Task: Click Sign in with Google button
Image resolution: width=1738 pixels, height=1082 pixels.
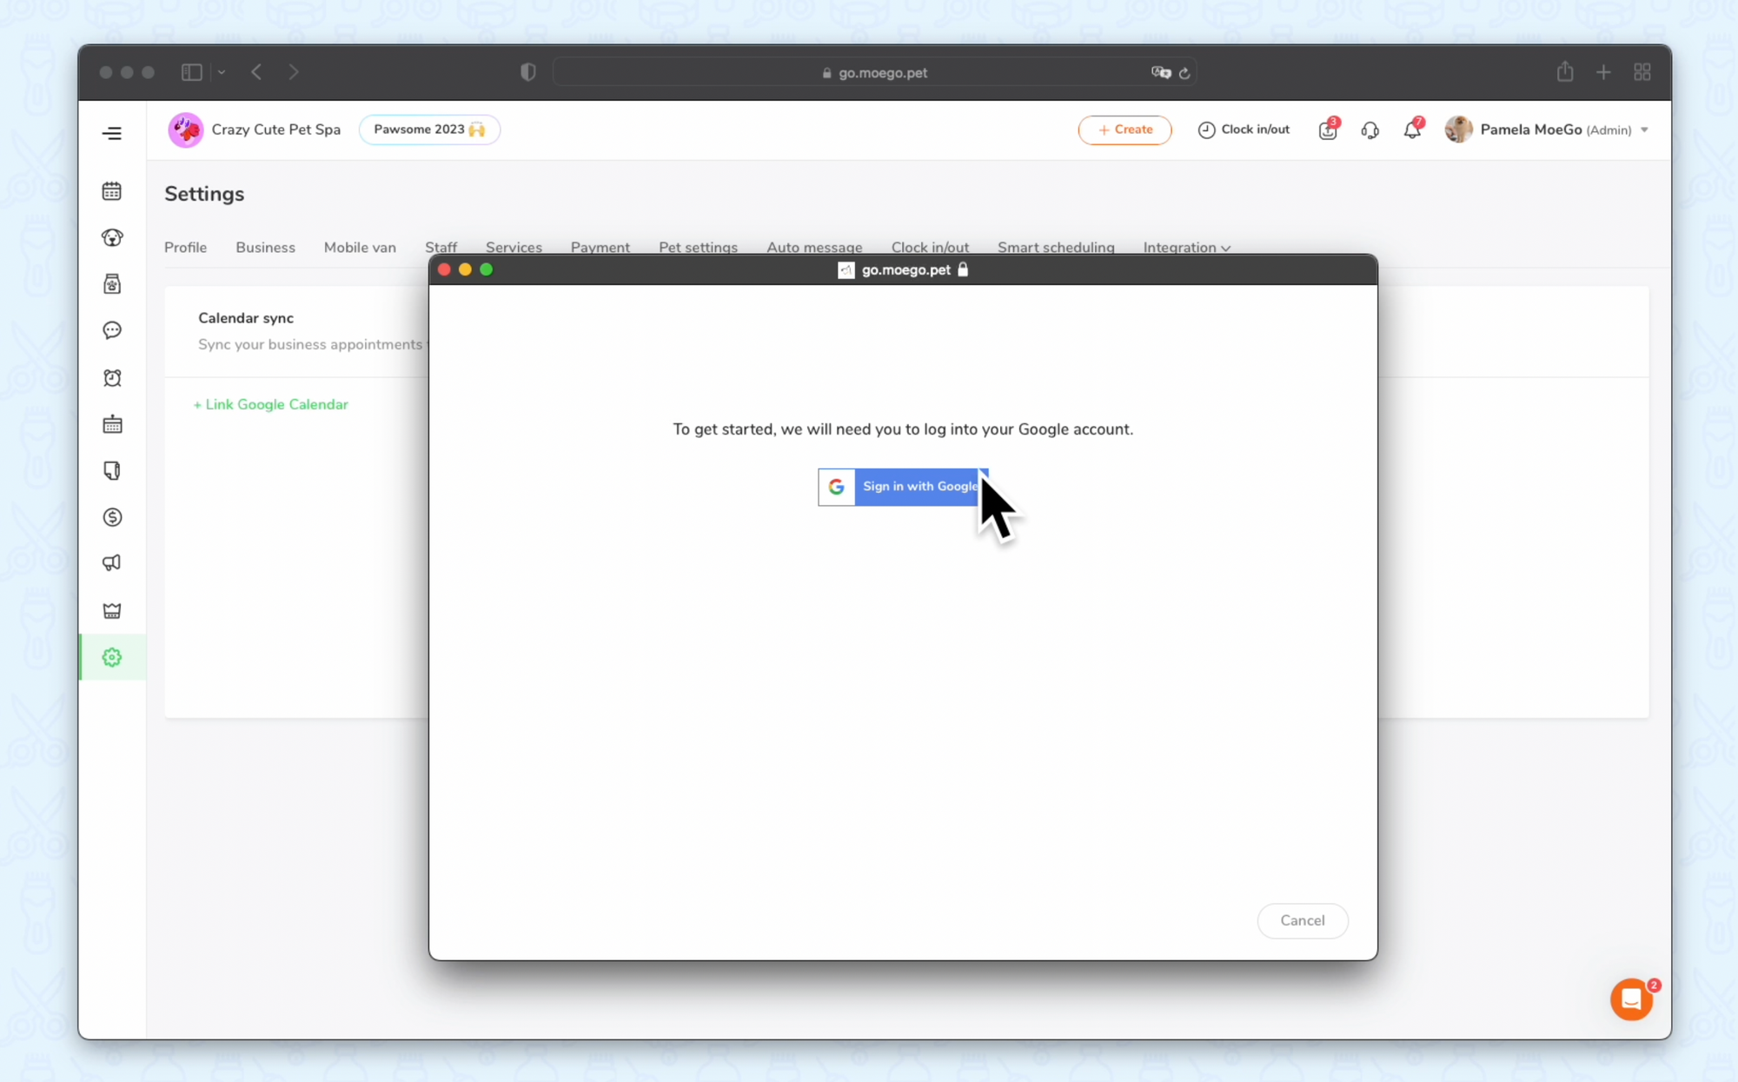Action: coord(902,487)
